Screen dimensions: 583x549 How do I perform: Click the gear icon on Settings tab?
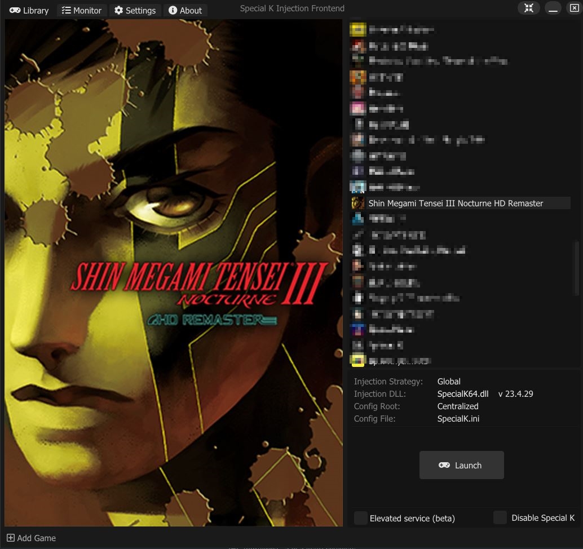(118, 10)
